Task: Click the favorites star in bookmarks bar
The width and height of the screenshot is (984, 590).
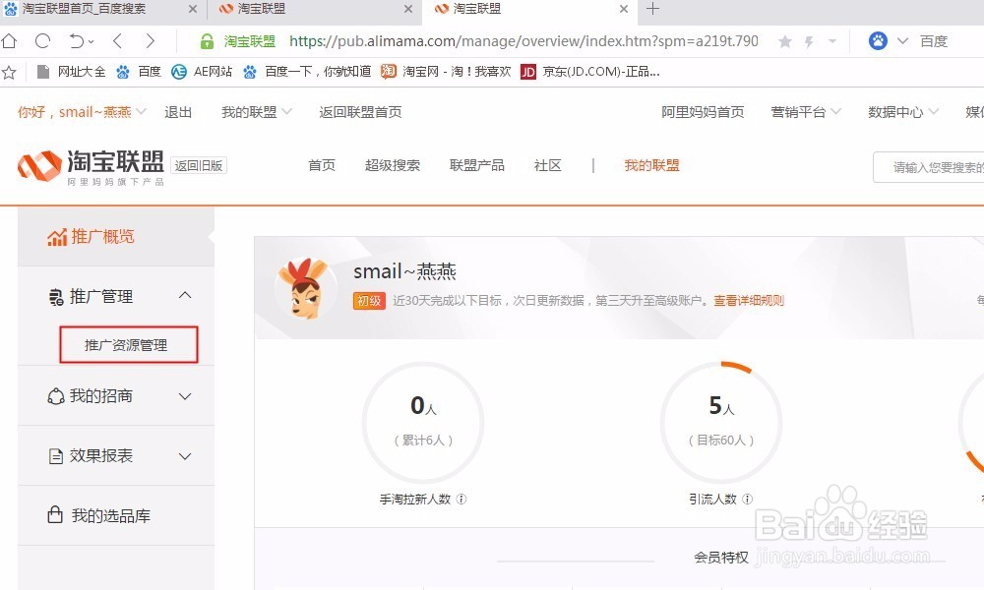Action: click(9, 72)
